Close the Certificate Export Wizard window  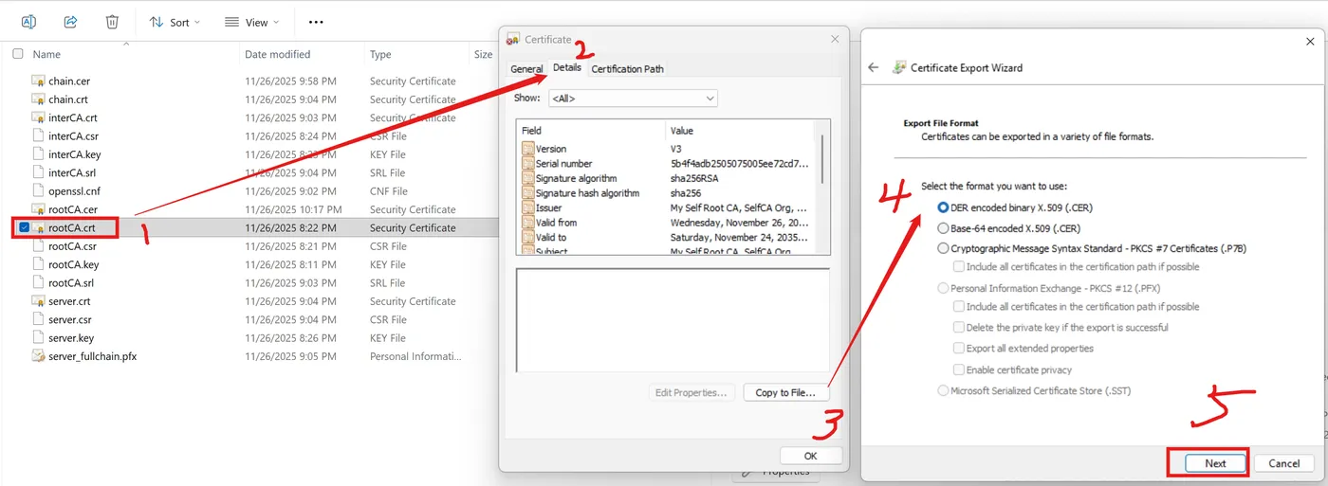pyautogui.click(x=1310, y=41)
